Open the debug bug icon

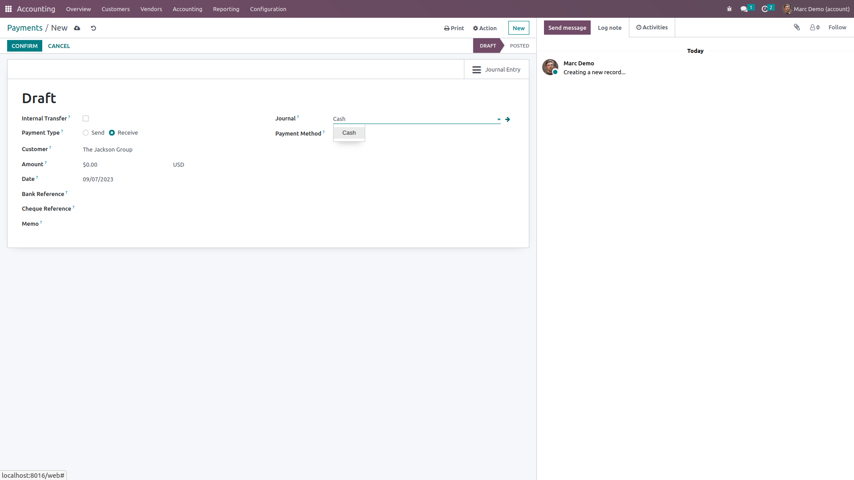[729, 9]
